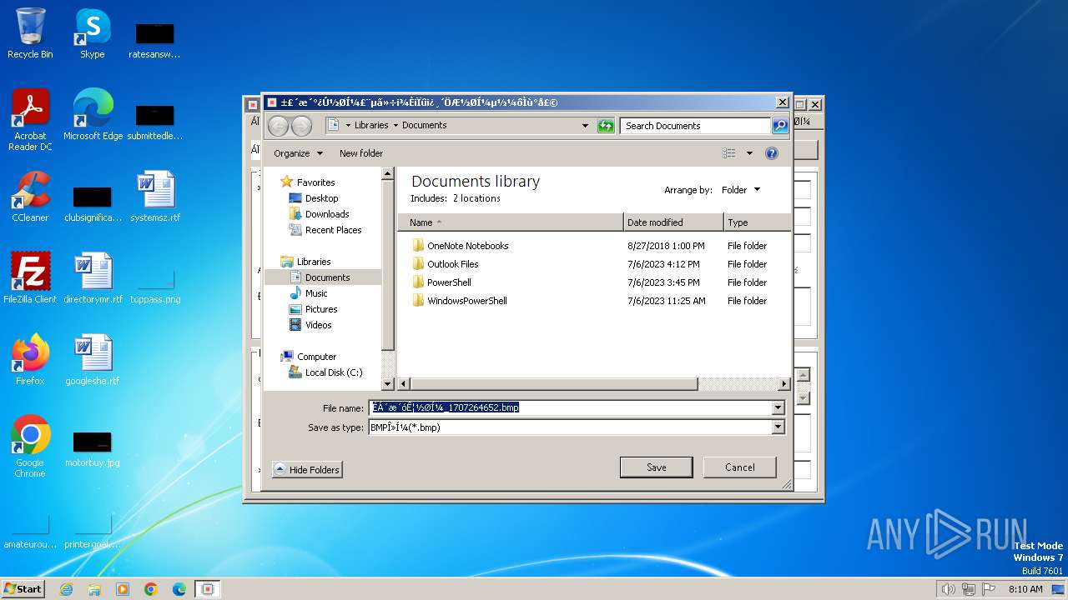Select Outlook Files folder
Image resolution: width=1068 pixels, height=600 pixels.
click(x=452, y=264)
